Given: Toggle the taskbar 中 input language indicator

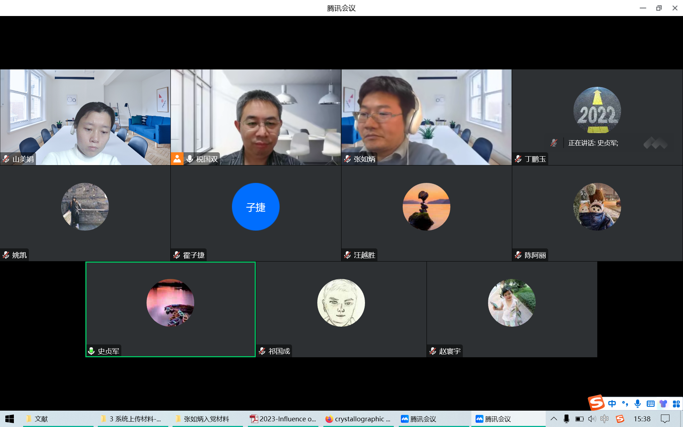Looking at the screenshot, I should coord(604,419).
